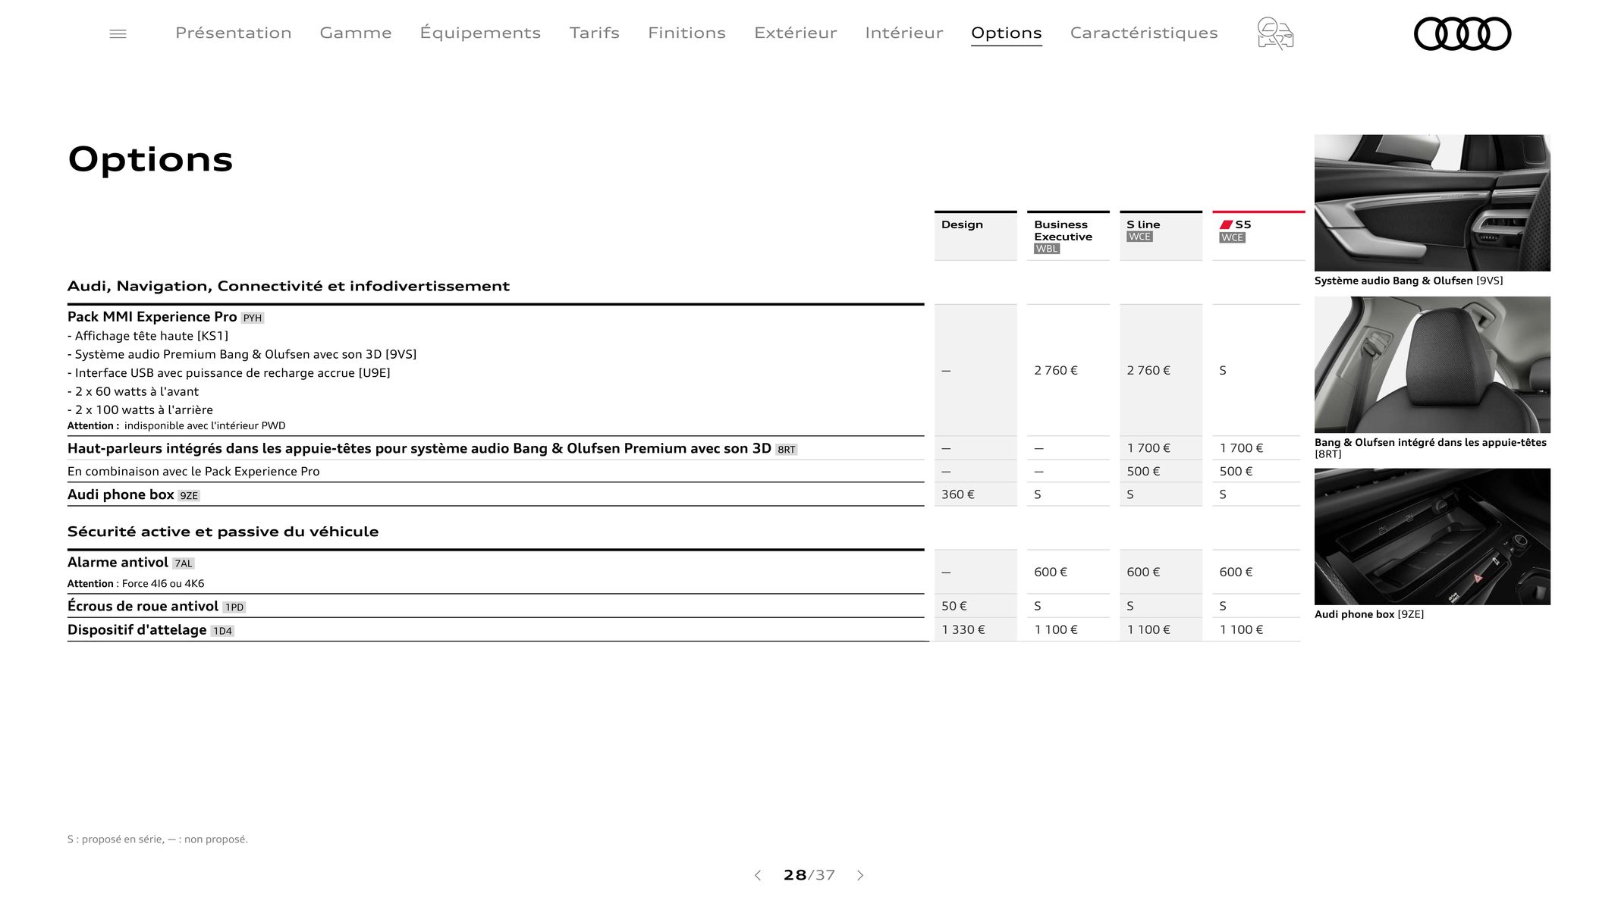The height and width of the screenshot is (910, 1618).
Task: Open the Tarifs tab
Action: 594,33
